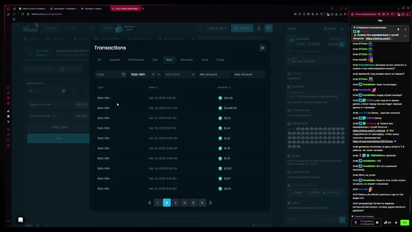The width and height of the screenshot is (412, 232).
Task: Select the Rain tab
Action: (169, 60)
